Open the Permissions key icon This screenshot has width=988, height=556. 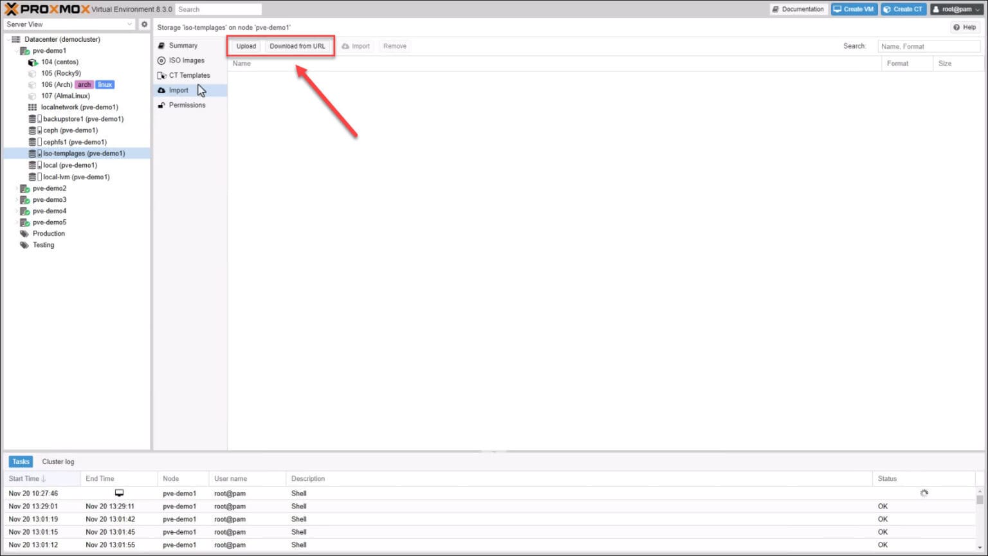click(161, 105)
